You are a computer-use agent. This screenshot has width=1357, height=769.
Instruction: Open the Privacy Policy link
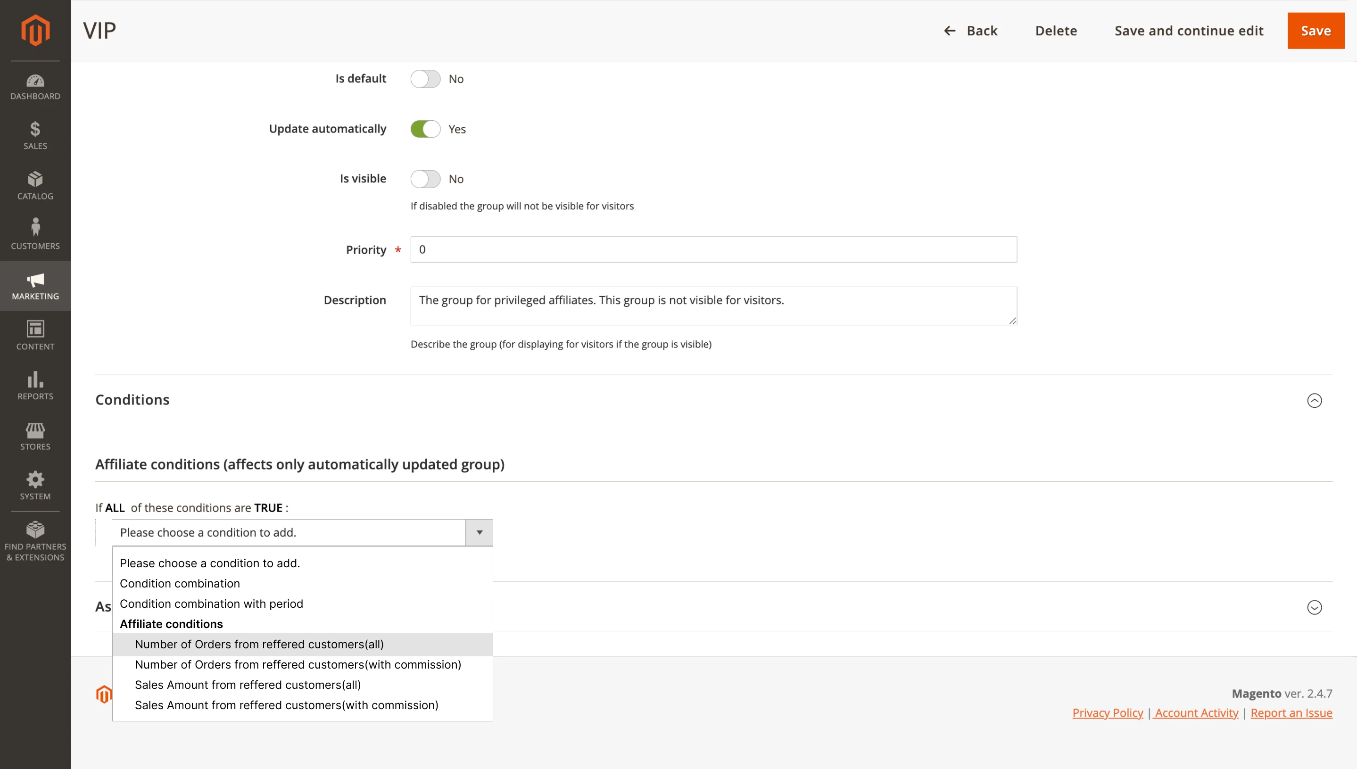(x=1107, y=712)
